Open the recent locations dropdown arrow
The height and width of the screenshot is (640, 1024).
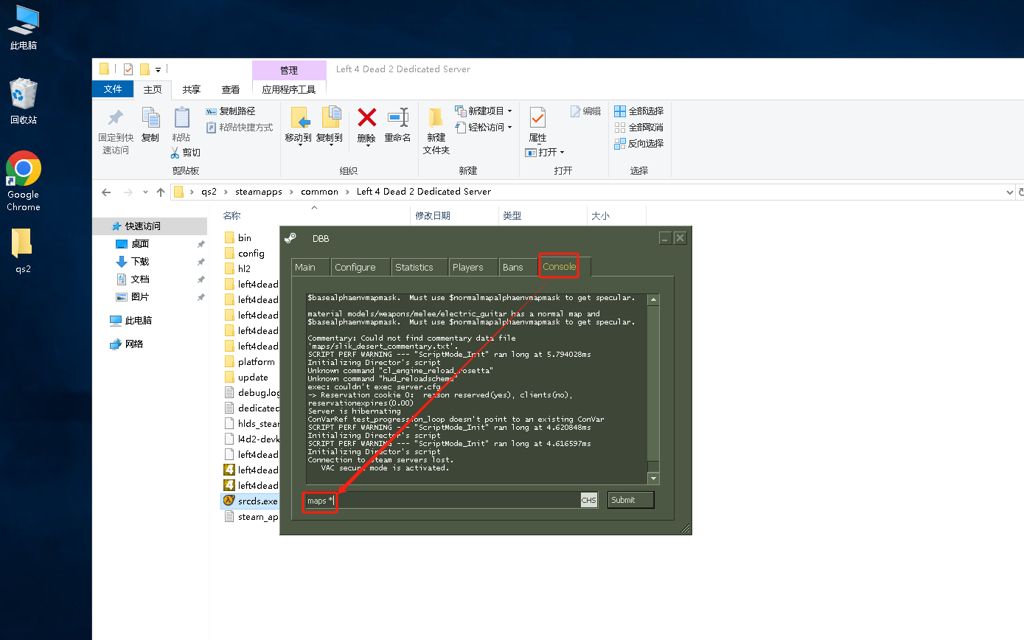coord(145,192)
